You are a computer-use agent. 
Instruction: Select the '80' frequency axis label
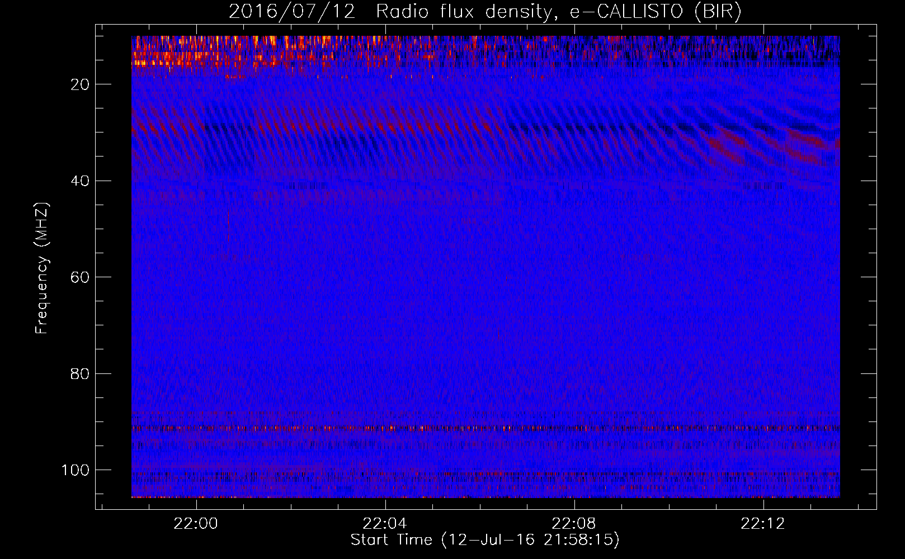pos(81,373)
